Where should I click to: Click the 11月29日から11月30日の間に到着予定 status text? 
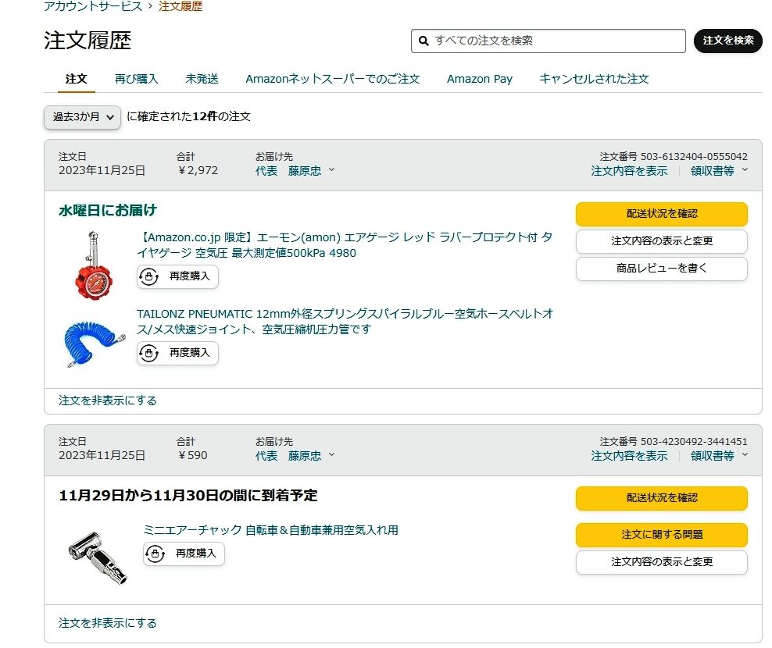(x=188, y=496)
